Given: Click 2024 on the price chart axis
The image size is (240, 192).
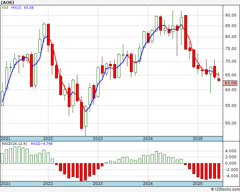Looking at the screenshot, I should 148,139.
